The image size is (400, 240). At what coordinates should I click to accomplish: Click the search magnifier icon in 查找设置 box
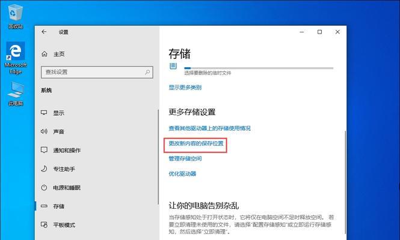[x=147, y=72]
